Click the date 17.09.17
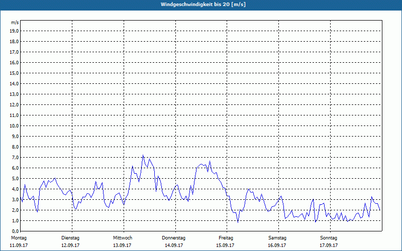 329,245
